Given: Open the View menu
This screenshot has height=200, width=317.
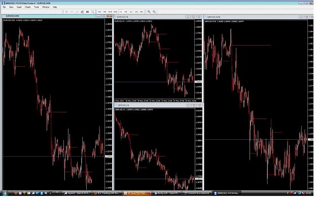Looking at the screenshot, I should 11,7.
